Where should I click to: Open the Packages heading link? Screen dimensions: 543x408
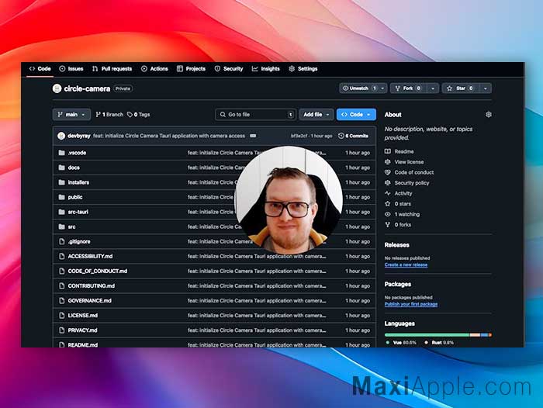point(397,285)
